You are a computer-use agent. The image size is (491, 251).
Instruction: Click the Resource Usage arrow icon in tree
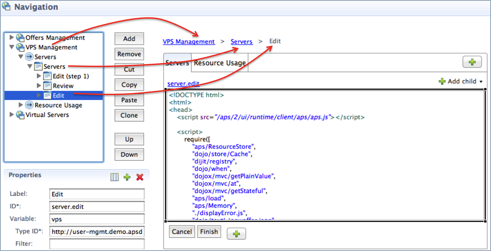point(29,105)
